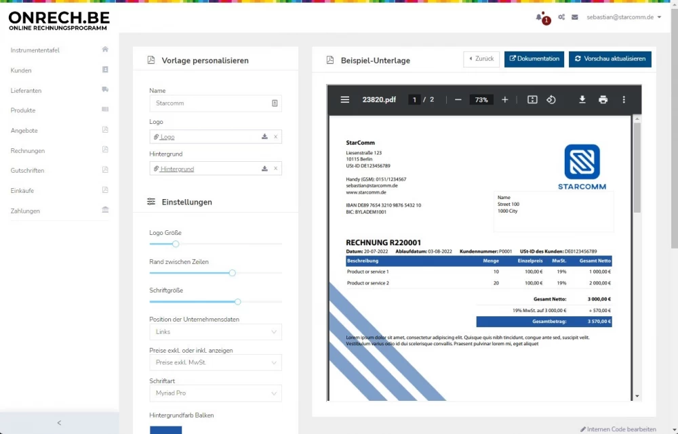Print the PDF using the printer icon

[x=603, y=100]
